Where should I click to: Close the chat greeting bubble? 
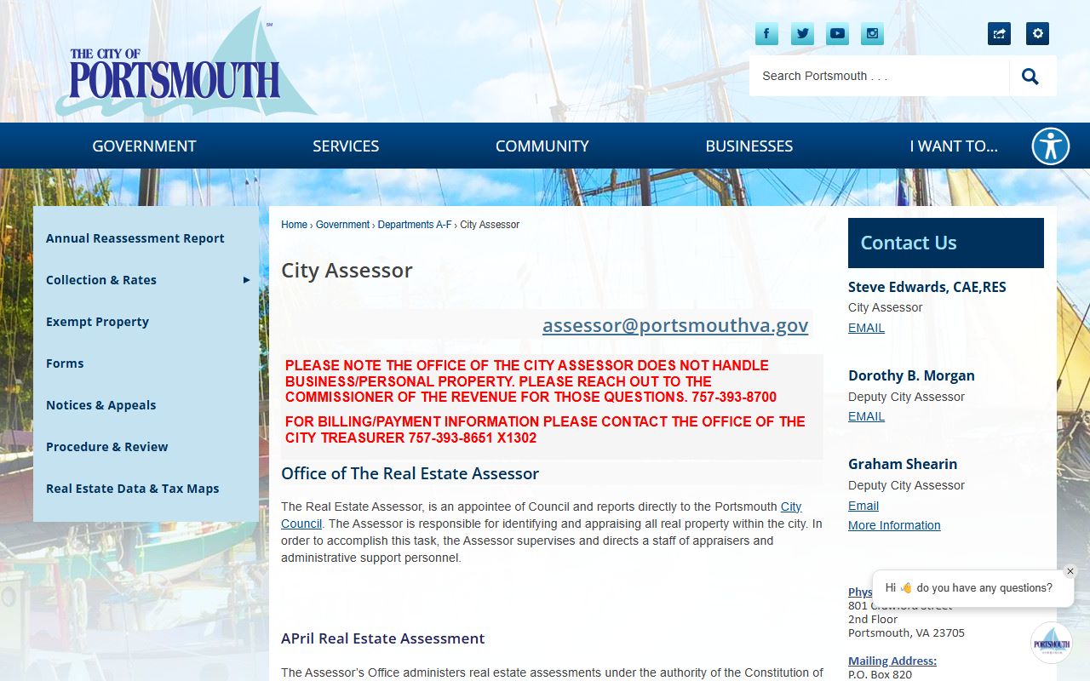pos(1070,571)
